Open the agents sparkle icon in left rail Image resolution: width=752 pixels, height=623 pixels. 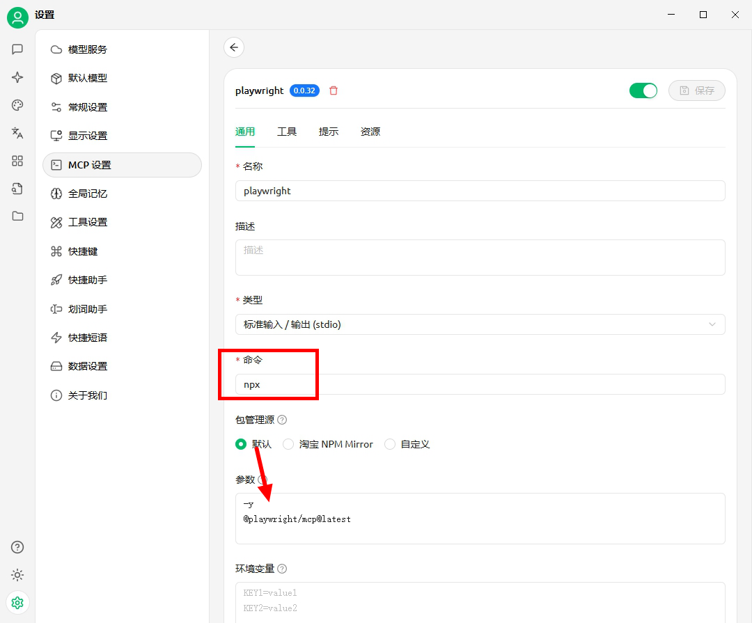tap(17, 77)
